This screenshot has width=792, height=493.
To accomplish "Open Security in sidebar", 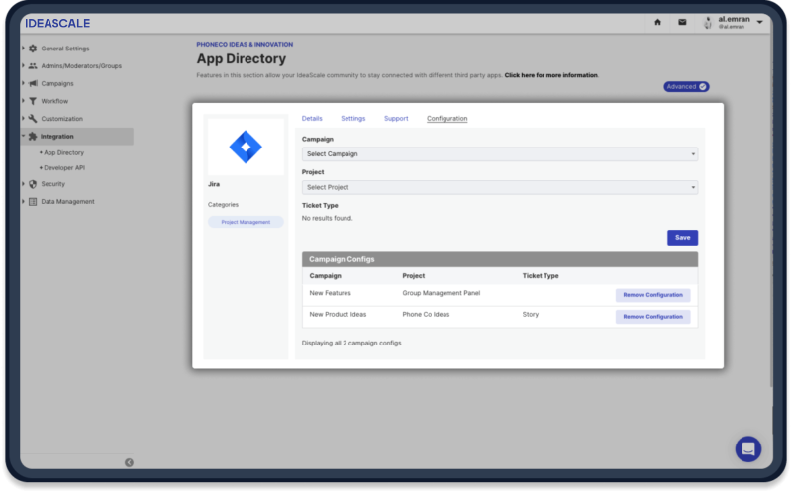I will [x=53, y=184].
